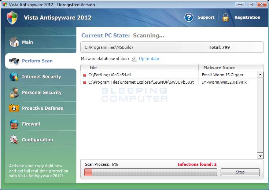The height and width of the screenshot is (190, 269).
Task: Click the blue question mark Support icon
Action: click(189, 17)
